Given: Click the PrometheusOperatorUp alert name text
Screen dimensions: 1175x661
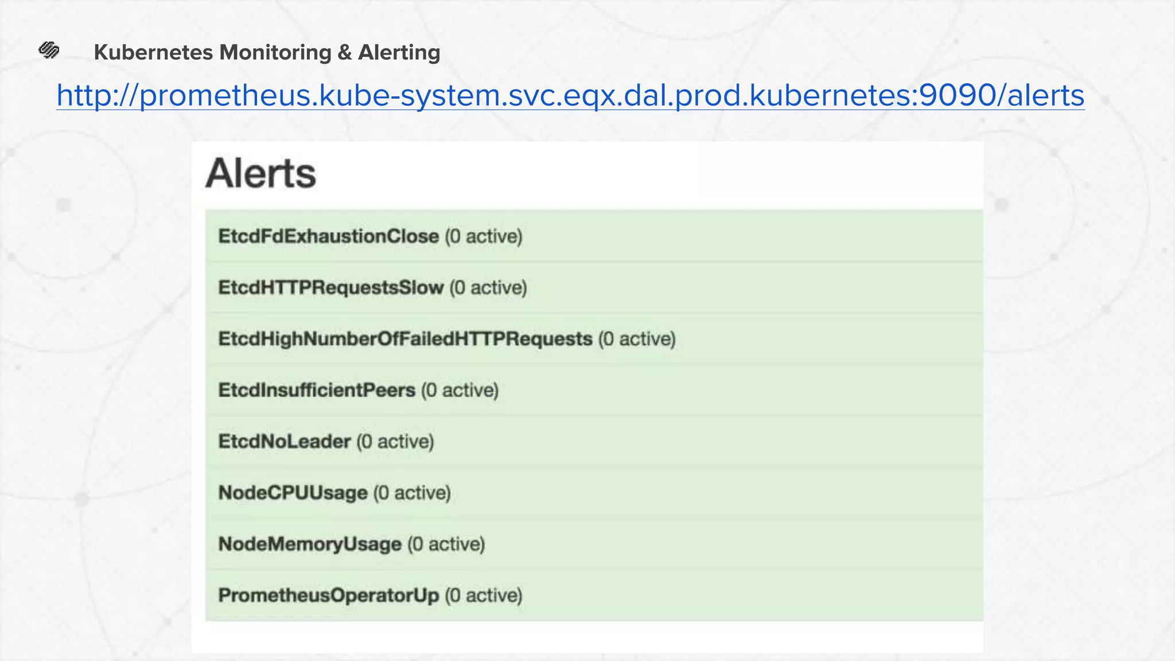Looking at the screenshot, I should click(x=328, y=595).
